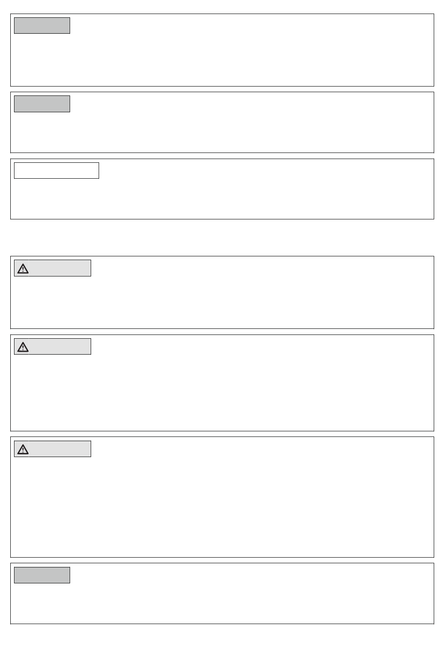This screenshot has width=444, height=647.
Task: Click the blank margin above the topmost box
Action: [x=222, y=7]
